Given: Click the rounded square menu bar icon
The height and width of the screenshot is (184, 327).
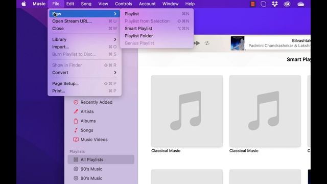Looking at the screenshot, I should [264, 4].
